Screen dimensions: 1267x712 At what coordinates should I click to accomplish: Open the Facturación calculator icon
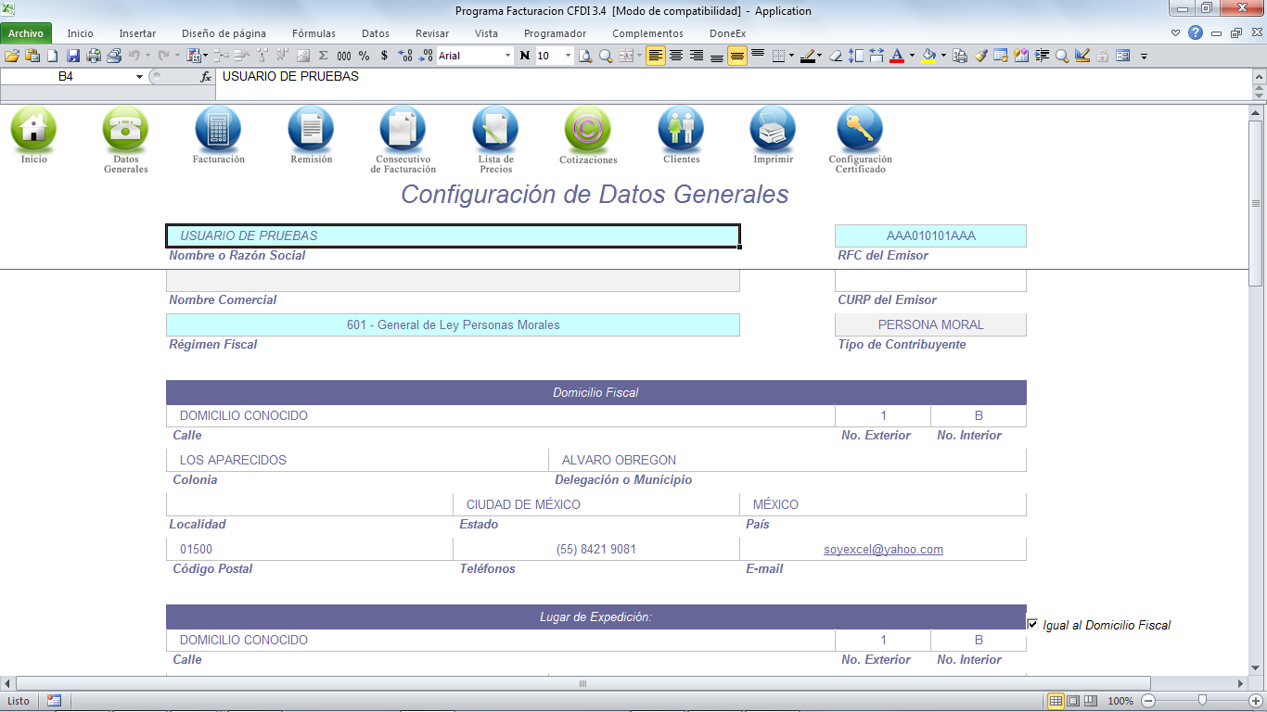pos(218,129)
